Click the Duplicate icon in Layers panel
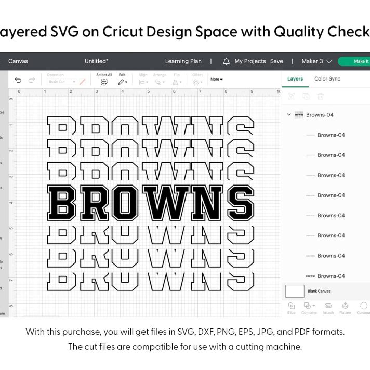Viewport: 370px width, 370px height. pyautogui.click(x=306, y=96)
